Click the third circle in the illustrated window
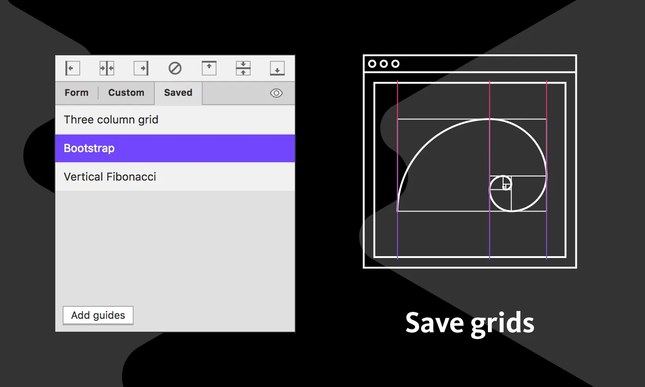 [x=395, y=64]
